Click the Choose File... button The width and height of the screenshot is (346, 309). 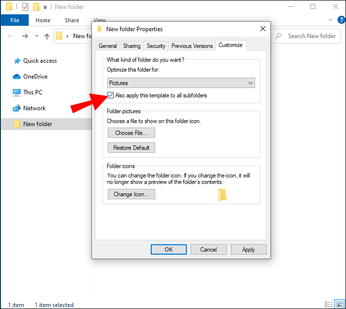131,133
